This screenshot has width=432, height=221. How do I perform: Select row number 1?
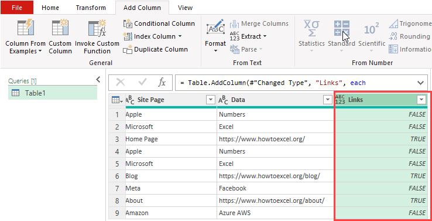coord(117,114)
